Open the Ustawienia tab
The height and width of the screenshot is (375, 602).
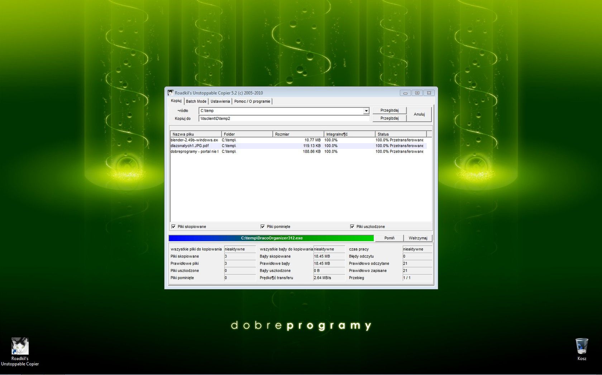tap(220, 101)
